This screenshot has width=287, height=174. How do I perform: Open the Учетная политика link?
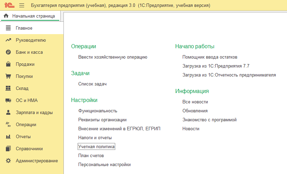97,146
